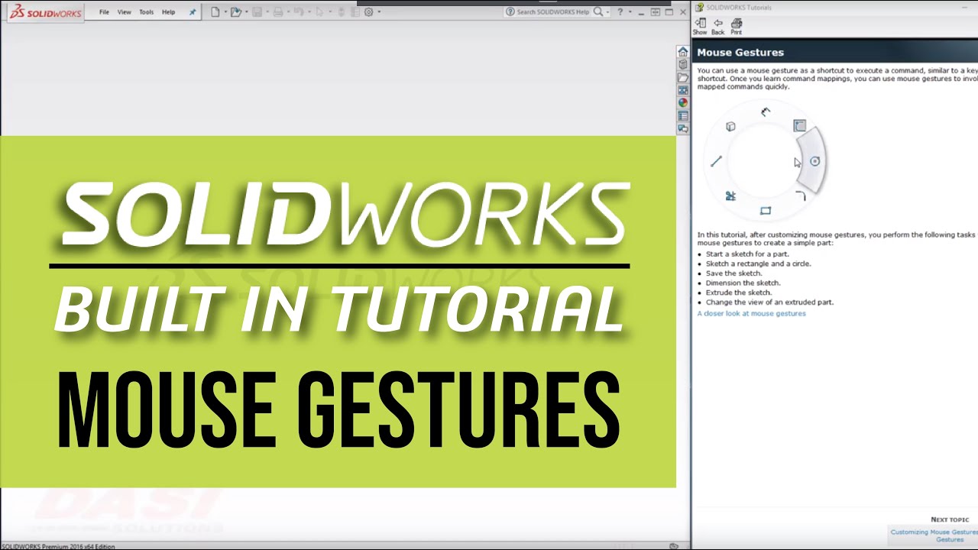The image size is (978, 550).
Task: Click the Undo icon
Action: 299,12
